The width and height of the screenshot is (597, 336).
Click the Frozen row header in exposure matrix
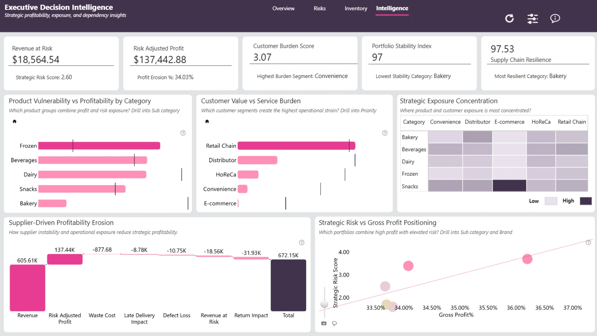pos(410,174)
